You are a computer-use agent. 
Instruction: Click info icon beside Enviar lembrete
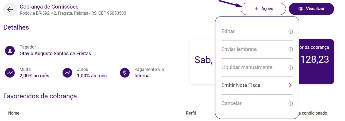pos(290,50)
